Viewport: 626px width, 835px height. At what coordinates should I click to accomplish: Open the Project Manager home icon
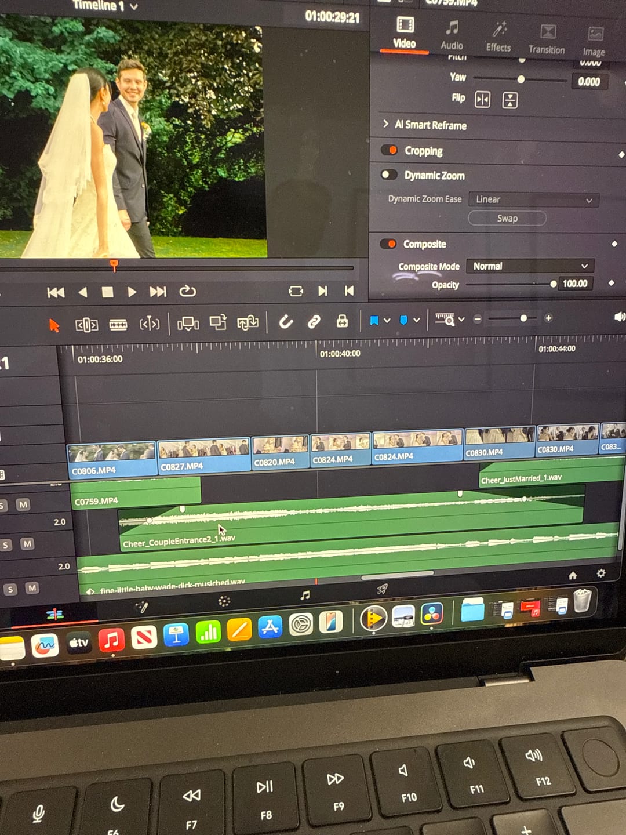(x=573, y=575)
